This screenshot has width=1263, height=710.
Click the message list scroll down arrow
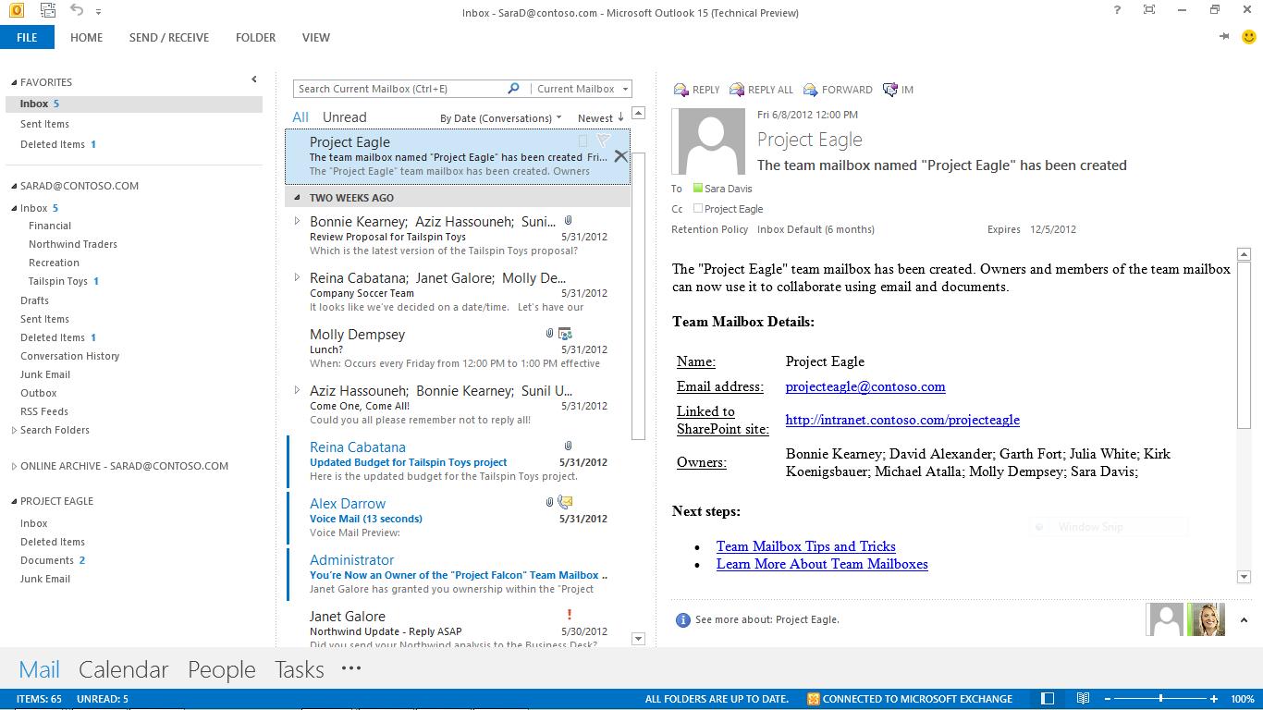[x=638, y=639]
